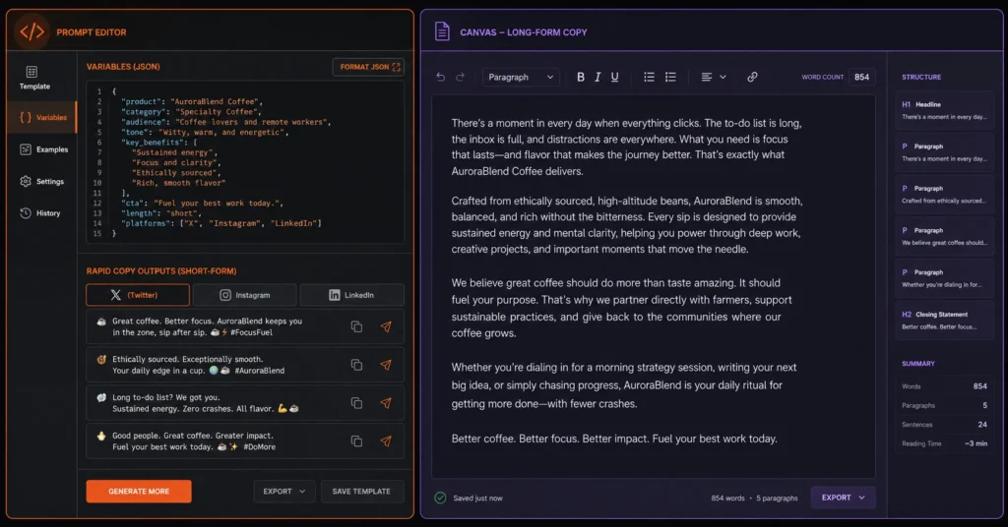Click JSON line with "product" key
1008x527 pixels.
pyautogui.click(x=191, y=101)
